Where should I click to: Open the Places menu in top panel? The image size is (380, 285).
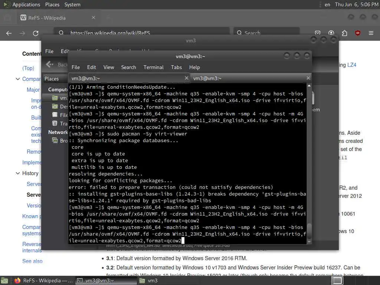(52, 4)
